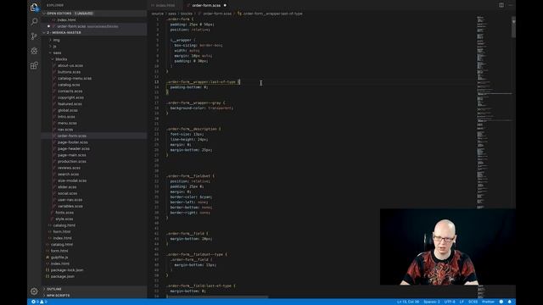The height and width of the screenshot is (305, 543).
Task: Open about-us.scss file
Action: 70,66
